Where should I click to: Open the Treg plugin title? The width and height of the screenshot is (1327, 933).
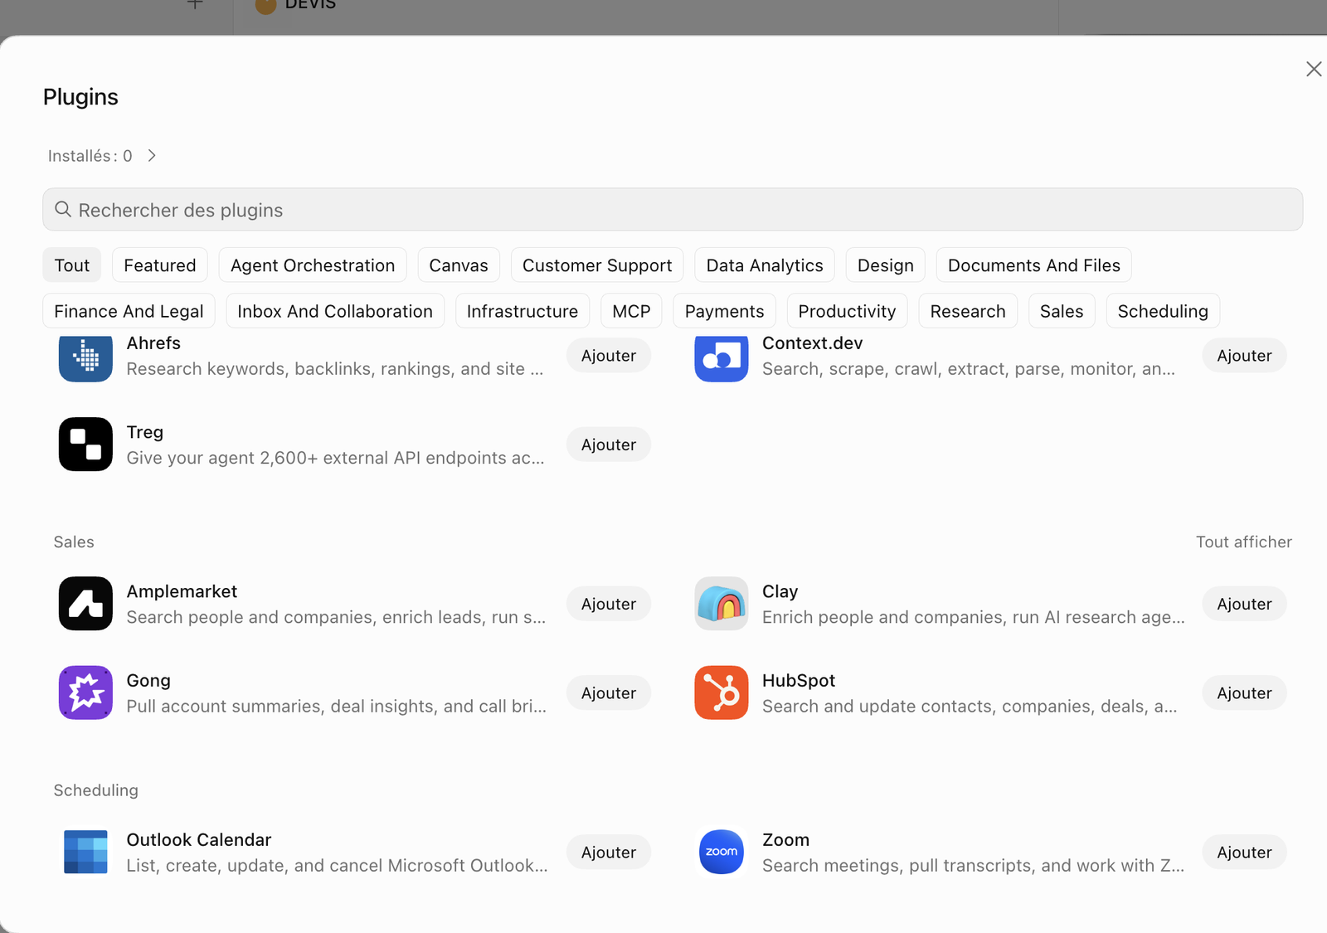[x=145, y=432]
